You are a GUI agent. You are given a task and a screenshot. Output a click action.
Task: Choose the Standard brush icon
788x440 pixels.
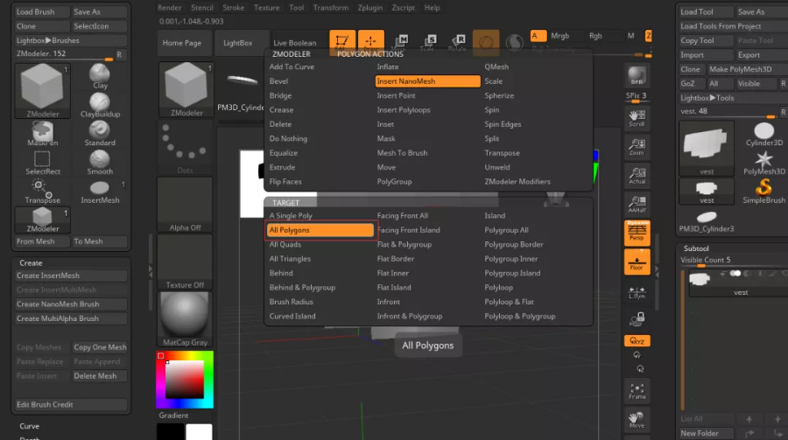(x=100, y=134)
